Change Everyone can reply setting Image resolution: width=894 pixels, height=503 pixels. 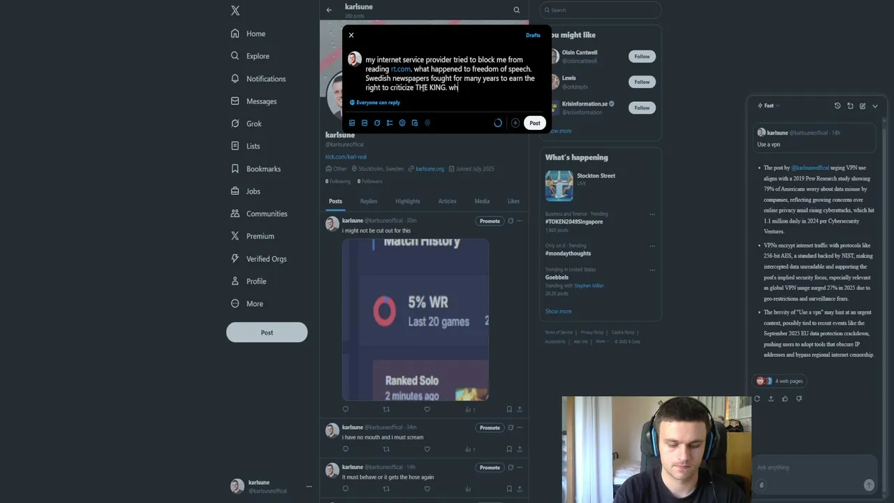pyautogui.click(x=375, y=103)
